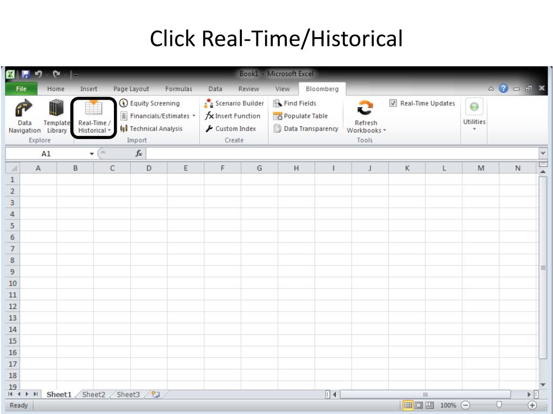The width and height of the screenshot is (553, 414).
Task: Minimize the ribbon with caret icon
Action: [x=491, y=89]
